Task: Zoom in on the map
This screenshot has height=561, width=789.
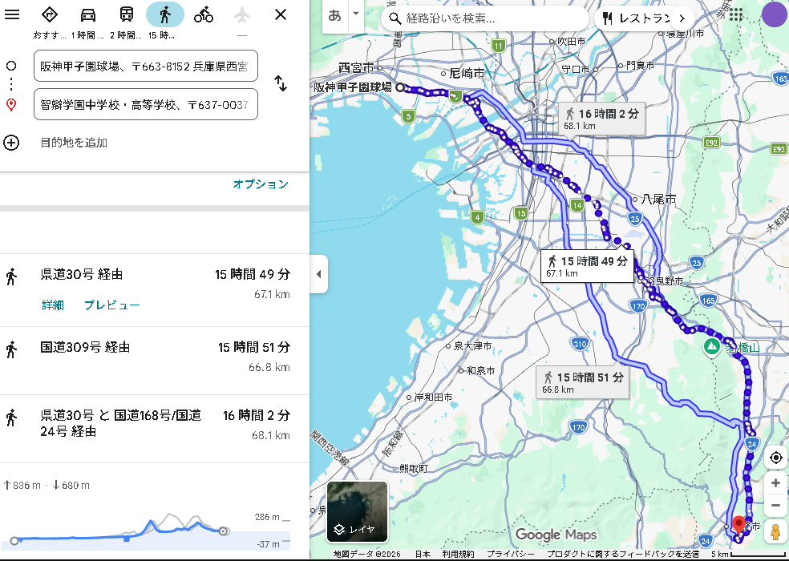Action: pyautogui.click(x=775, y=483)
